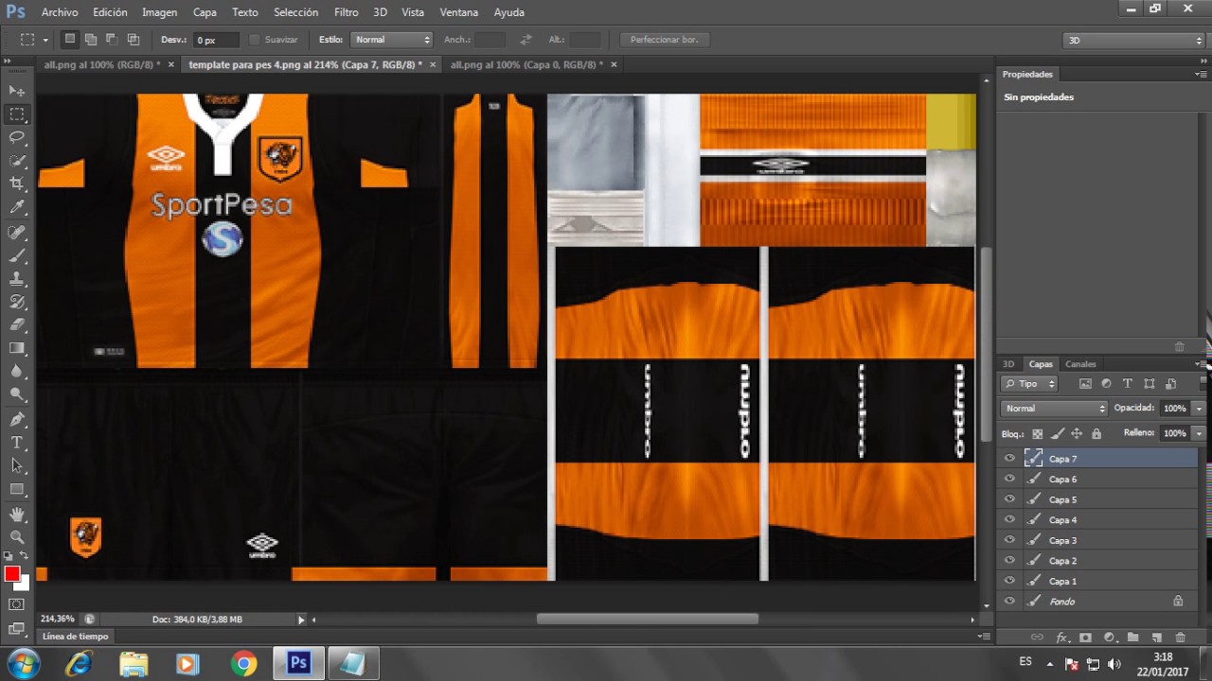The width and height of the screenshot is (1212, 681).
Task: Select the Spot Healing Brush tool
Action: click(17, 233)
